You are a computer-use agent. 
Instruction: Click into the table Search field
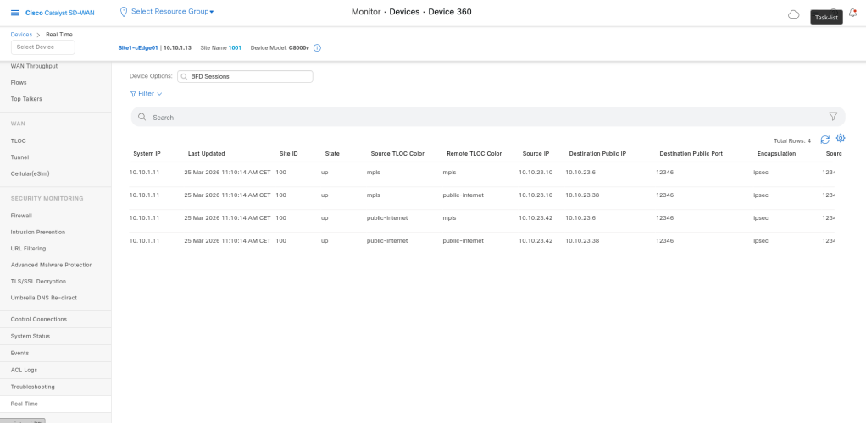tap(424, 117)
